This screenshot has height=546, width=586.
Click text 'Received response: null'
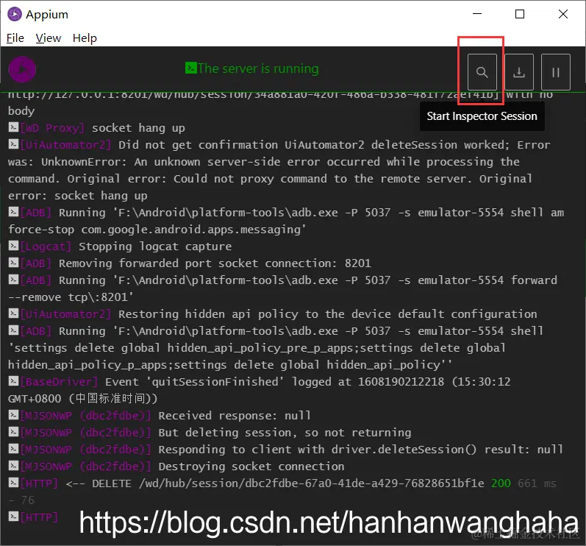point(235,416)
